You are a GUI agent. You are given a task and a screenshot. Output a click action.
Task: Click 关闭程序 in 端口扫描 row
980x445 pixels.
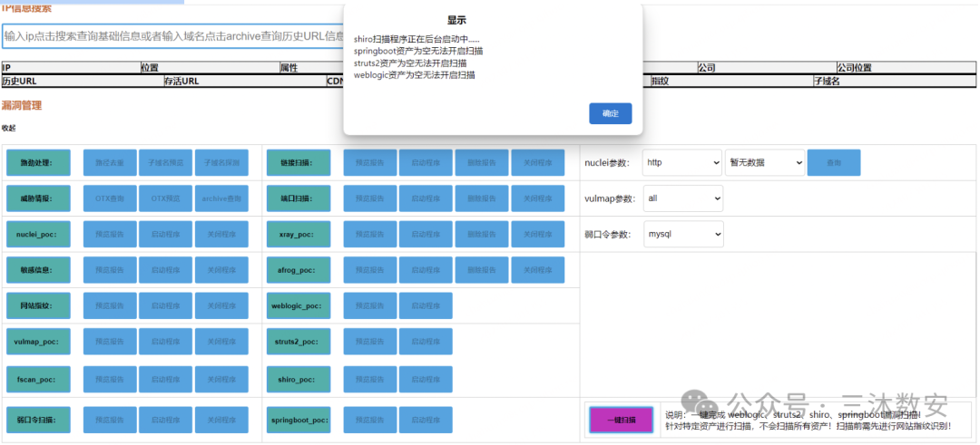click(537, 198)
